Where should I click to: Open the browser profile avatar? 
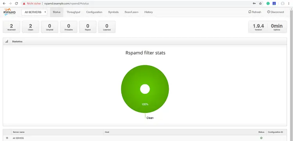coord(283,4)
